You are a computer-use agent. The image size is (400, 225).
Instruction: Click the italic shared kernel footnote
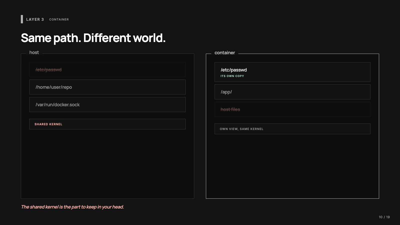72,207
